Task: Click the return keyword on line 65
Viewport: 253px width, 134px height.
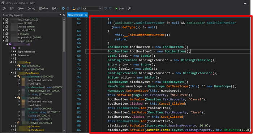Action: pos(120,39)
